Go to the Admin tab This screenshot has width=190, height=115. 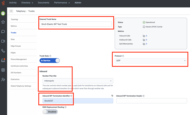(x=78, y=3)
